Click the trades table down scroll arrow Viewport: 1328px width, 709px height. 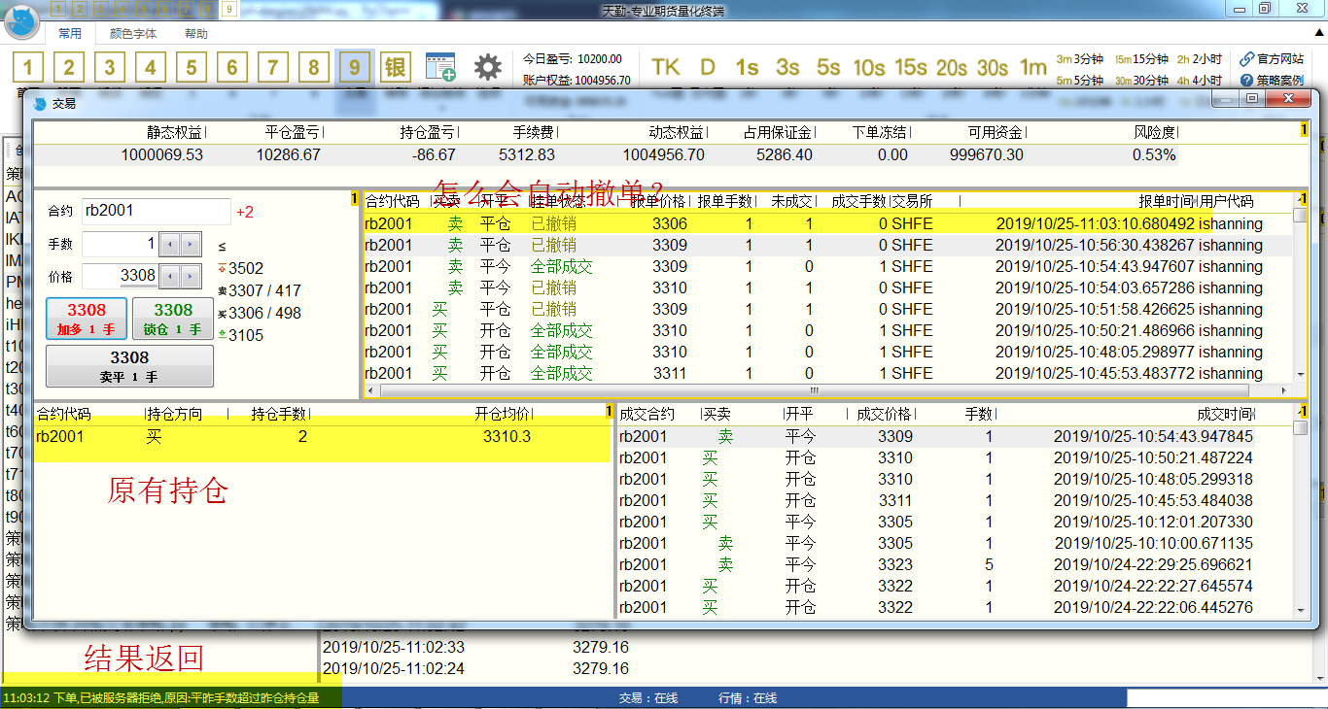1301,610
